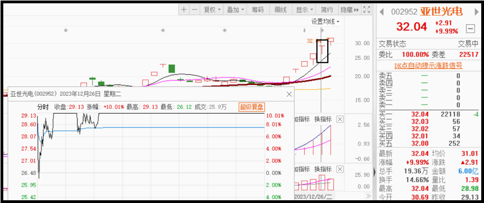Click the 今开 value 30.69
The image size is (484, 203).
tap(420, 196)
